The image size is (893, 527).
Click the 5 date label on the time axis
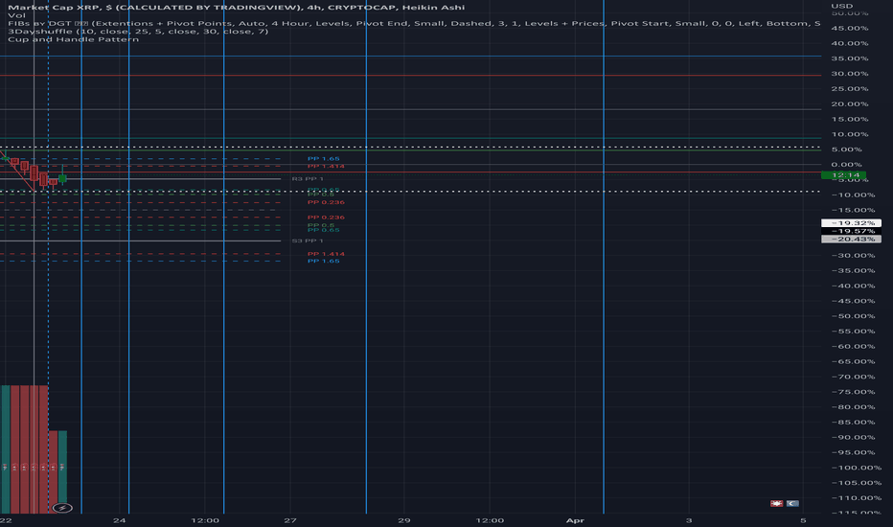tap(803, 520)
